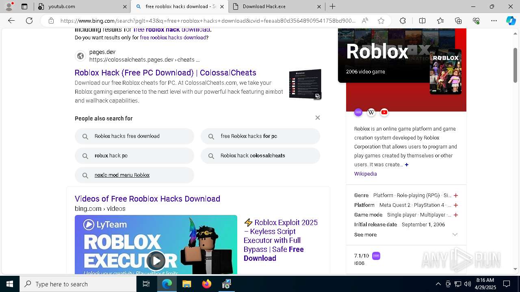This screenshot has width=520, height=292.
Task: Open File Explorer from taskbar
Action: point(187,284)
